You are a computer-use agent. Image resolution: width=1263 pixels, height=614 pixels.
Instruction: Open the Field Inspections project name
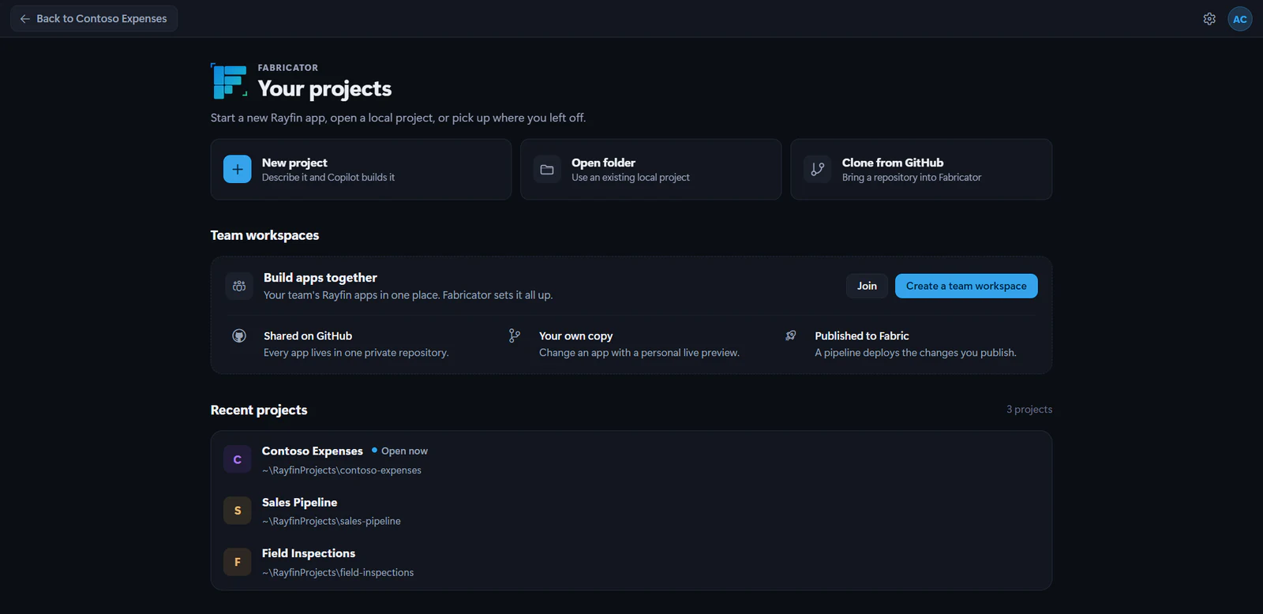pos(309,553)
